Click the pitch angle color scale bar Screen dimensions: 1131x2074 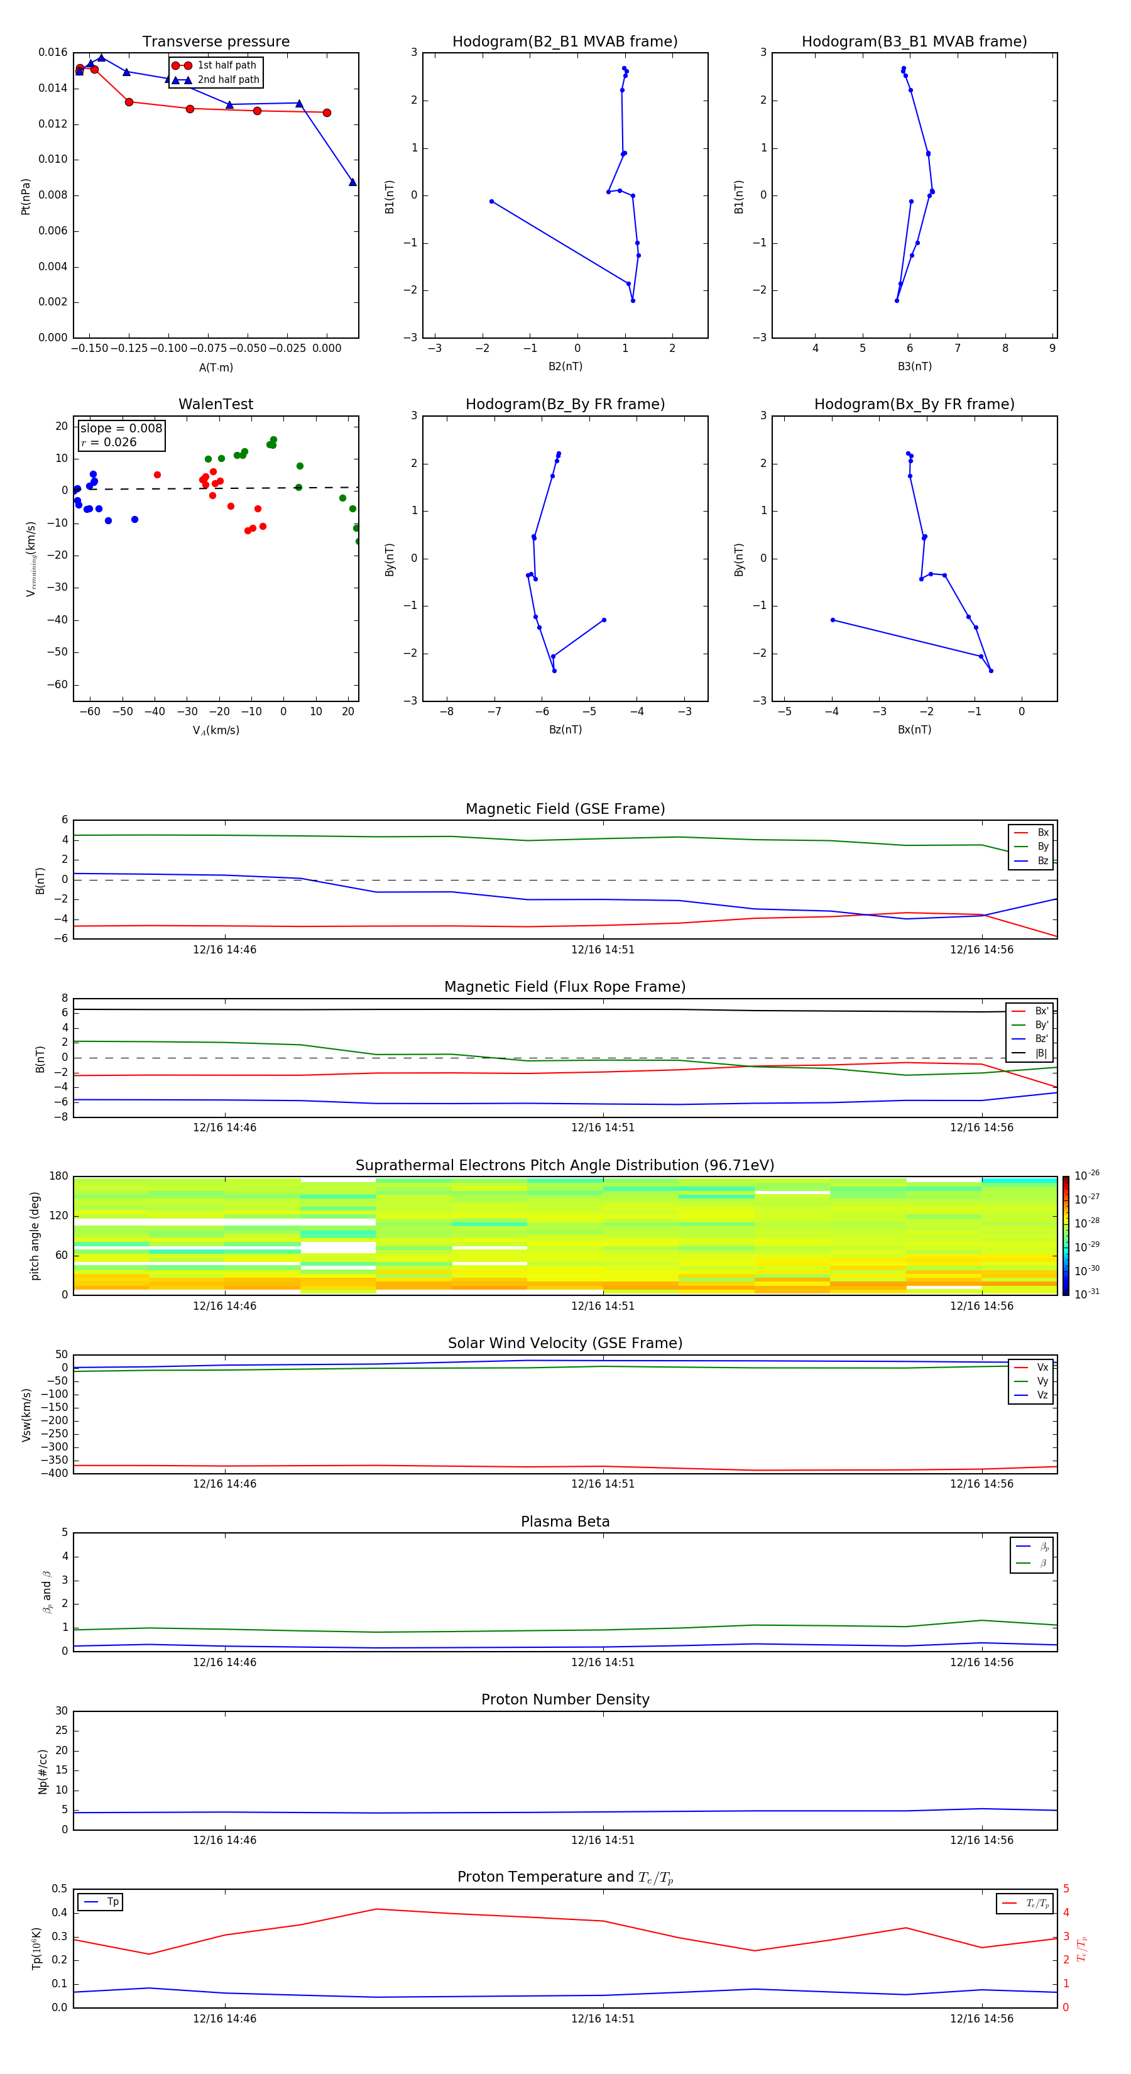point(1066,1236)
